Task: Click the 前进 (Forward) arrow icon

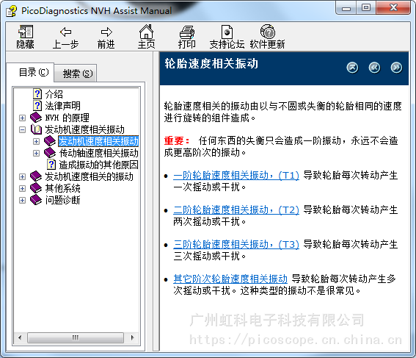Action: tap(106, 32)
